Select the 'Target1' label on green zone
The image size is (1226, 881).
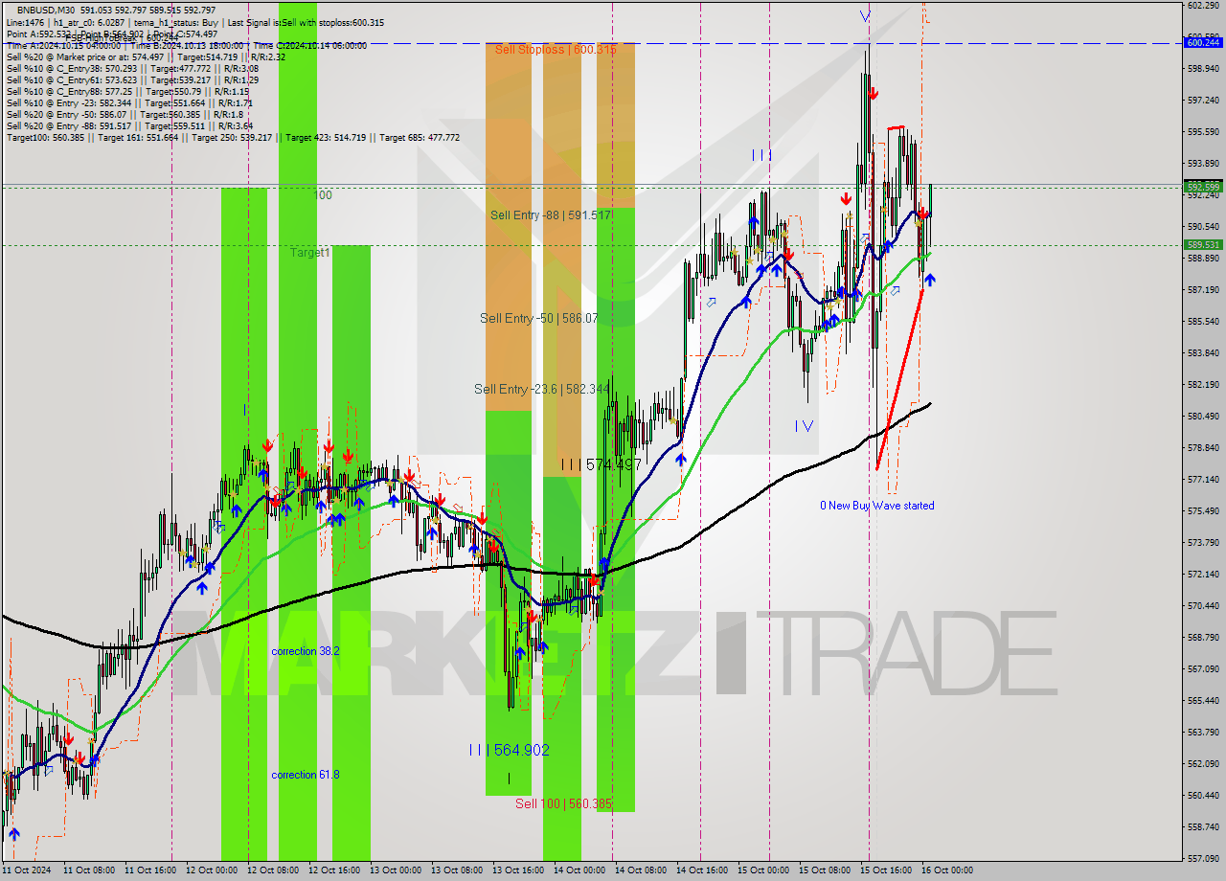click(x=310, y=253)
